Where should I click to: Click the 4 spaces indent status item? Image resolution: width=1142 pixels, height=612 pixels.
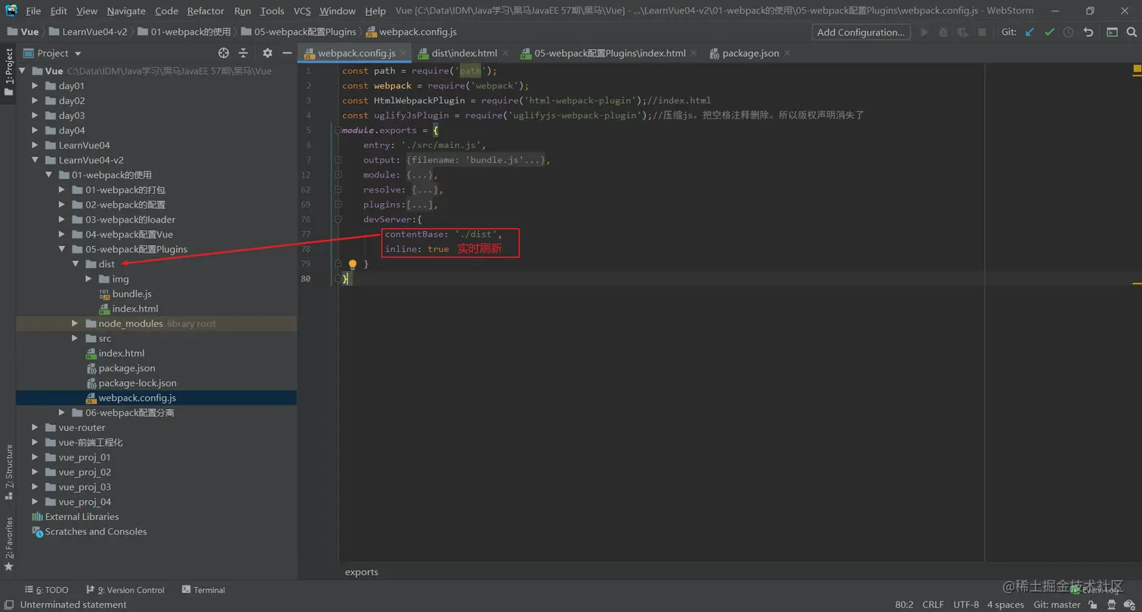coord(1005,604)
